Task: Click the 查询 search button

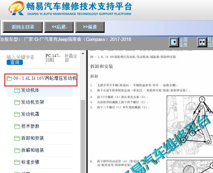Action: pos(15,62)
